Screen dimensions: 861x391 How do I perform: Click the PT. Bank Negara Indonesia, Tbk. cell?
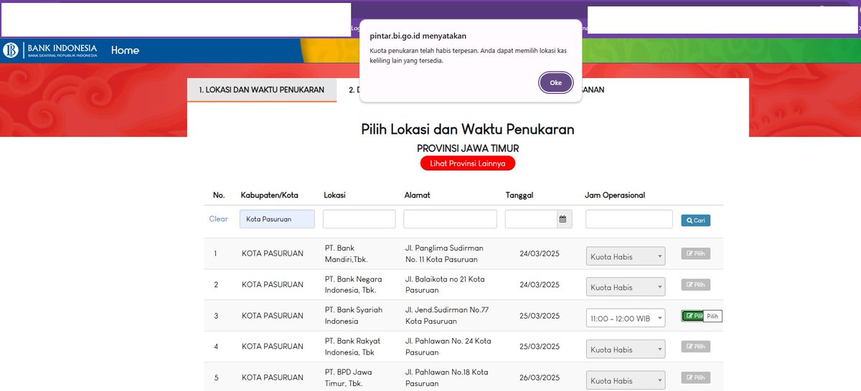tap(354, 284)
